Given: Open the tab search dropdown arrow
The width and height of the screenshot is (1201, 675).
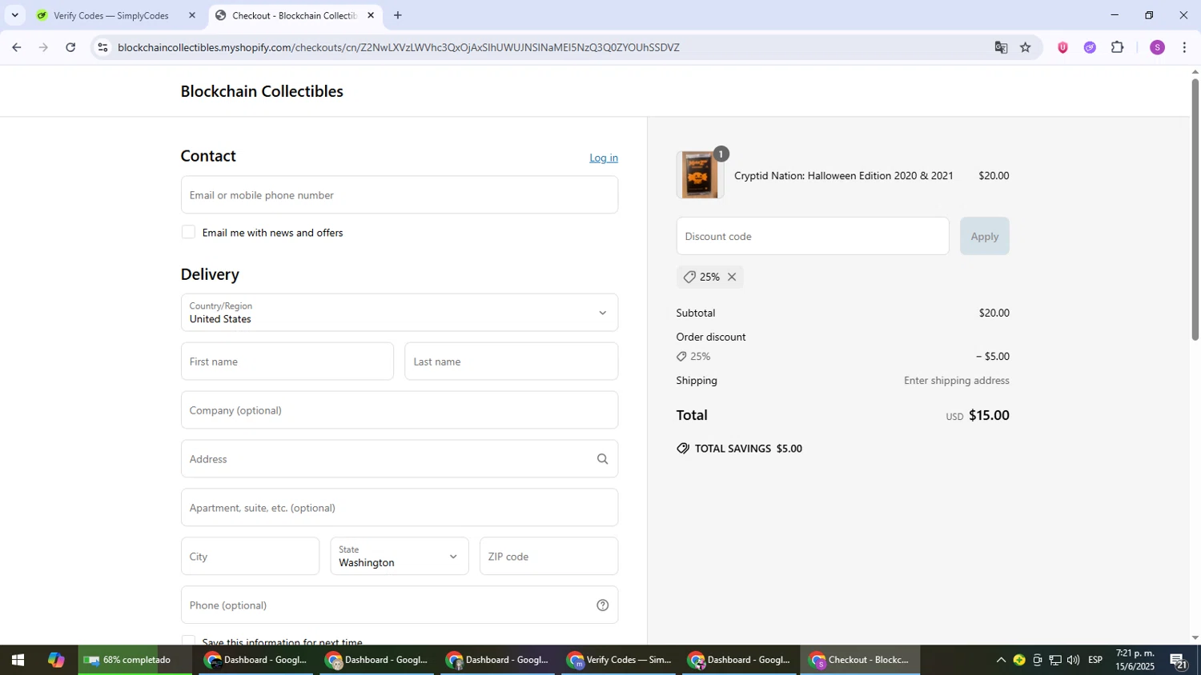Looking at the screenshot, I should tap(14, 15).
